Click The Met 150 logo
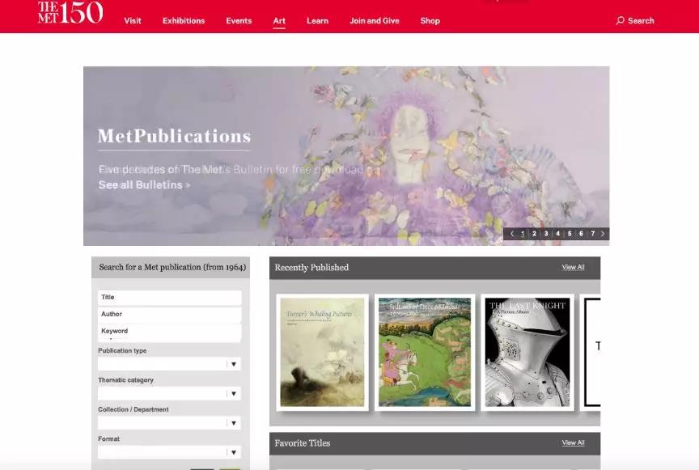699x470 pixels. [x=70, y=12]
